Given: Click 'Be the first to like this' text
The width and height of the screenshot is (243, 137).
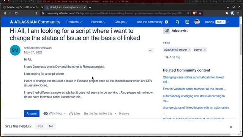Looking at the screenshot, I should [98, 113].
